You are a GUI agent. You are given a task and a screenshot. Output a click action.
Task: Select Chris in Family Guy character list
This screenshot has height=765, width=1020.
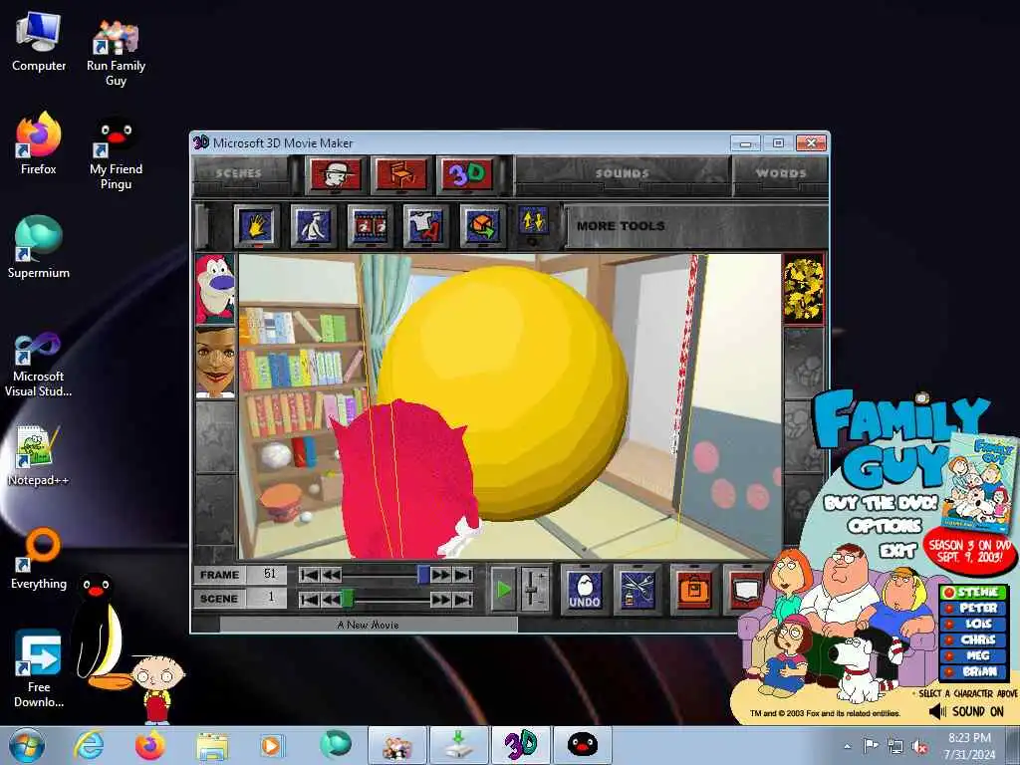tap(974, 640)
